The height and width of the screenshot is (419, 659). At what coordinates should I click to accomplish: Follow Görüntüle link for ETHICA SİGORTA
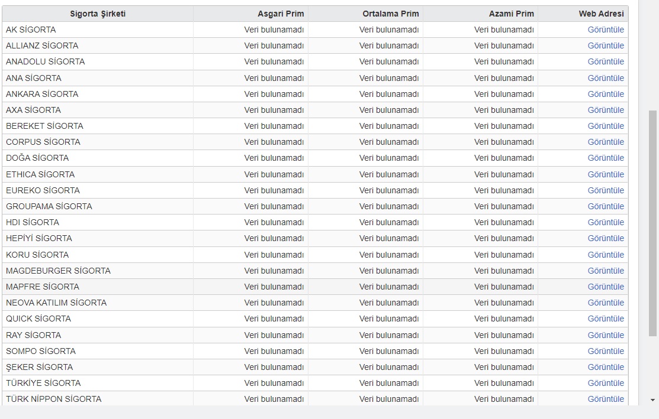coord(606,174)
